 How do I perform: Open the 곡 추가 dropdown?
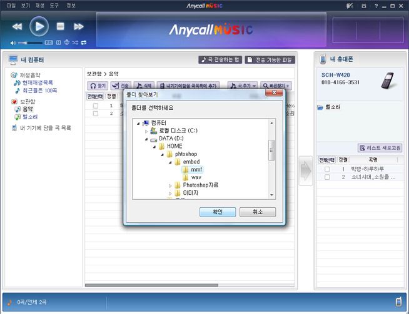click(242, 86)
